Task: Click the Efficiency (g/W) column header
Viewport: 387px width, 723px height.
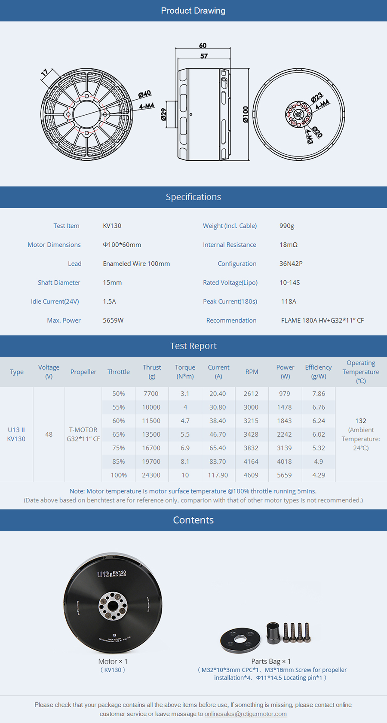Action: (x=318, y=372)
